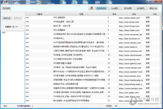Viewport: 163px width, 109px height.
Task: Minimize the window
Action: click(x=148, y=1)
